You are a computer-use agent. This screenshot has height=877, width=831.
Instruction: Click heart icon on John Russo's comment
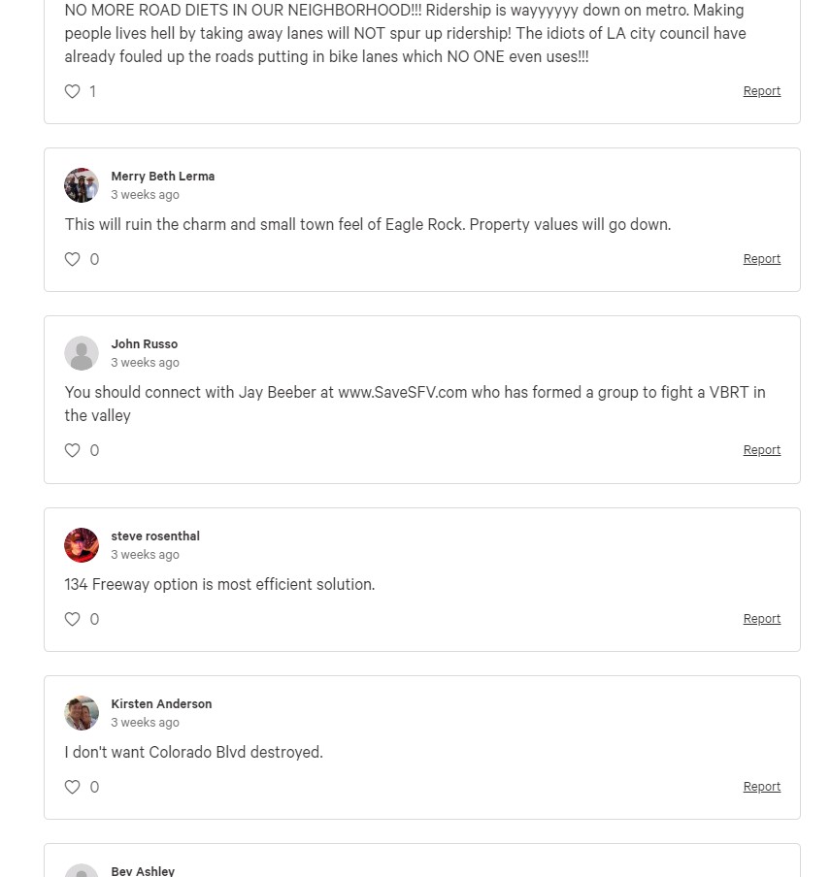[73, 450]
